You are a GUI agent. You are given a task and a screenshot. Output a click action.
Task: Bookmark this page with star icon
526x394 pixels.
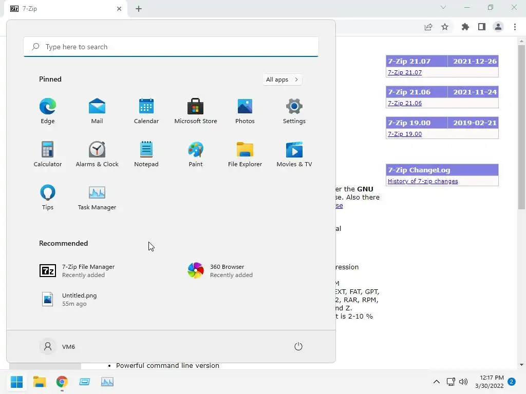445,27
